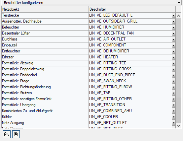Viewport: 183px width, 141px height.
Task: Open dropdown for LIN_VE_FITTING_OTHER
Action: coord(173,99)
